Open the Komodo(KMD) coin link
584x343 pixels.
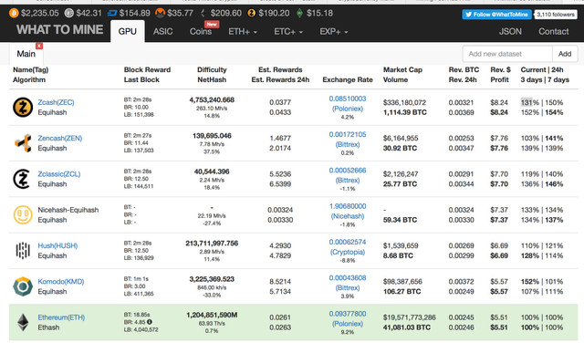pyautogui.click(x=61, y=282)
